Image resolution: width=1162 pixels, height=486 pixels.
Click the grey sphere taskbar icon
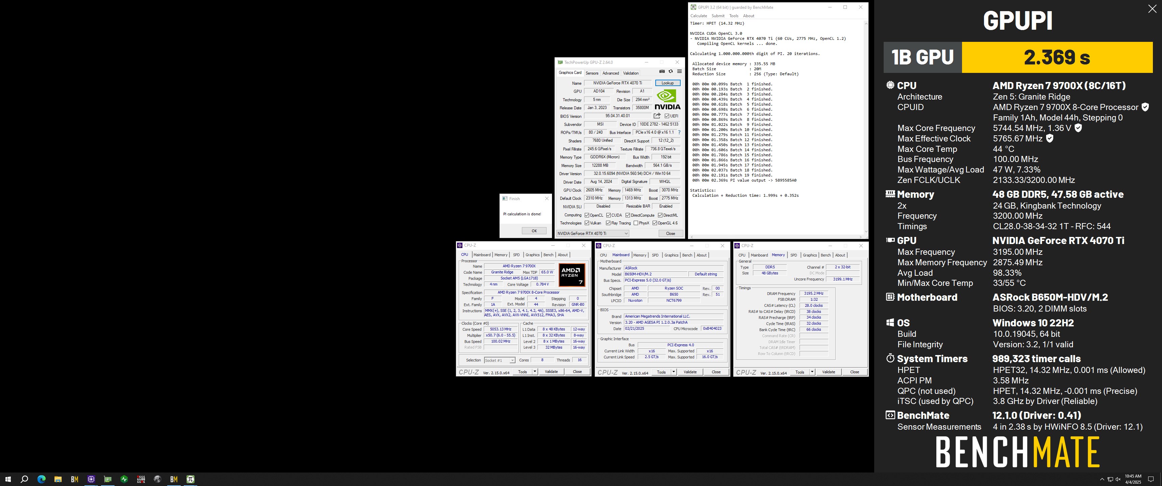point(157,479)
